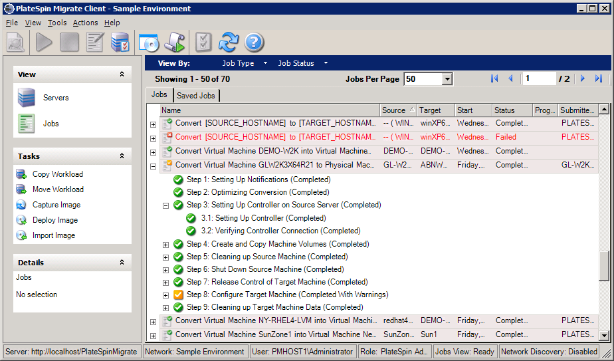The width and height of the screenshot is (614, 361).
Task: Open the Job Type filter dropdown
Action: tap(244, 63)
